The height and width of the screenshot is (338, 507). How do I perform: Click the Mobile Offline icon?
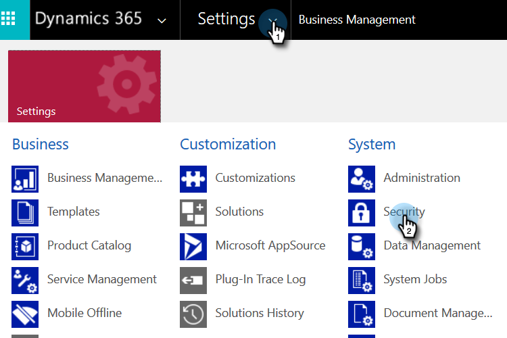coord(25,314)
